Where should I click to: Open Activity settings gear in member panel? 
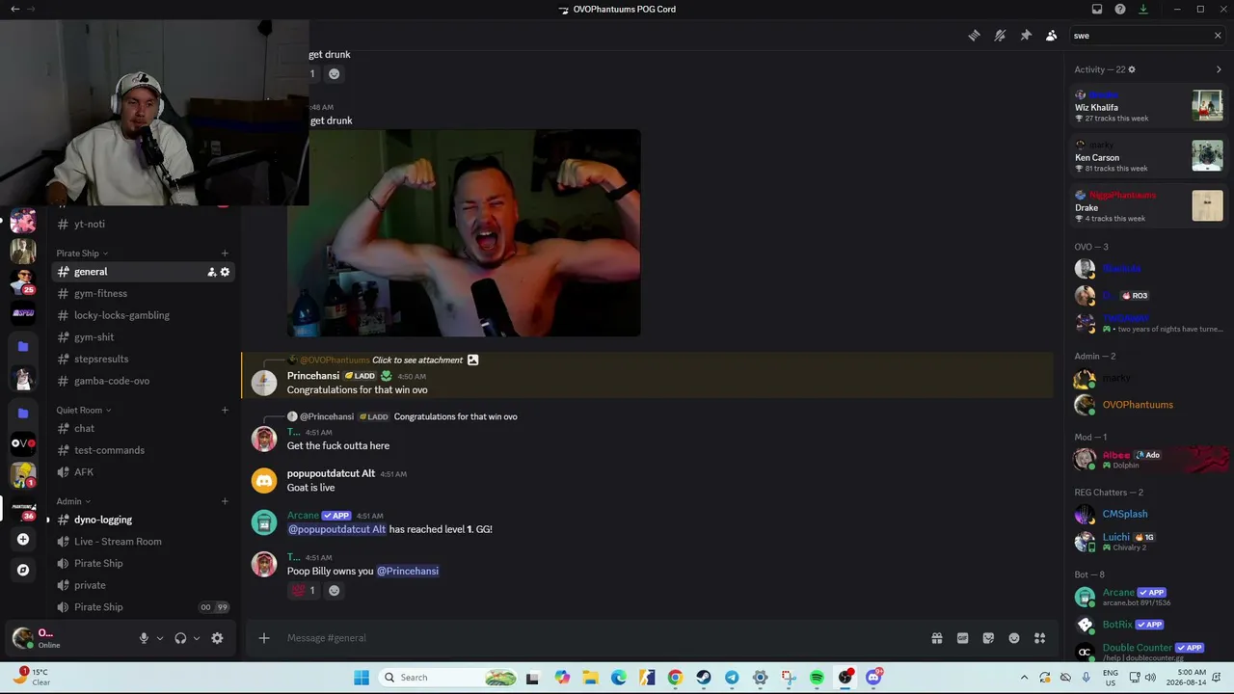pos(1132,69)
